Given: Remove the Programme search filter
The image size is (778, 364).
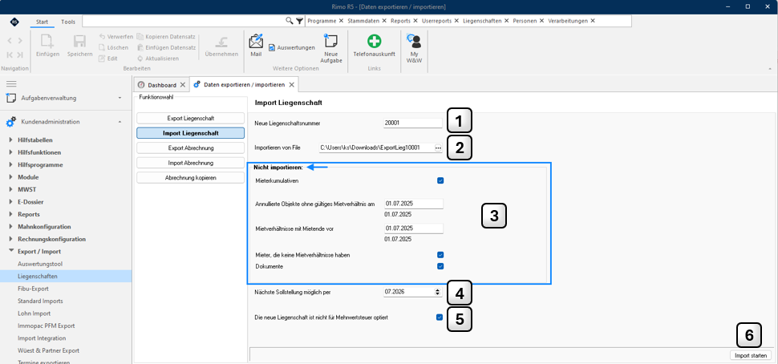Looking at the screenshot, I should [x=341, y=21].
